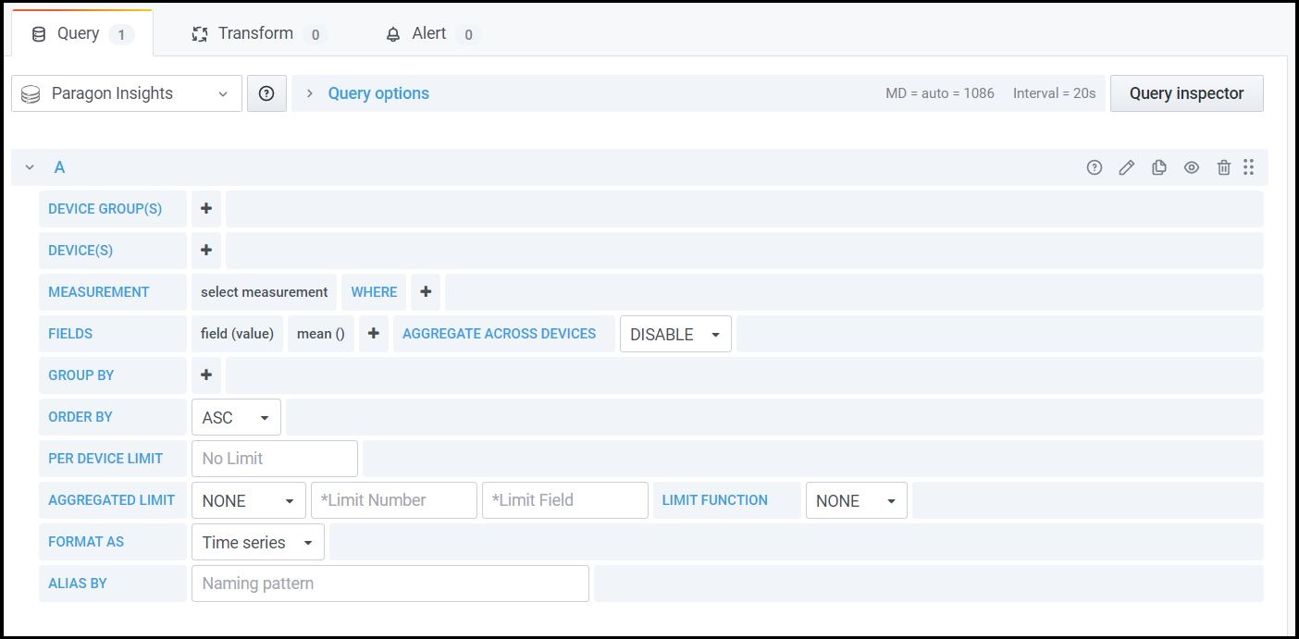Choose a measurement via select measurement
Image resolution: width=1299 pixels, height=639 pixels.
tap(265, 292)
